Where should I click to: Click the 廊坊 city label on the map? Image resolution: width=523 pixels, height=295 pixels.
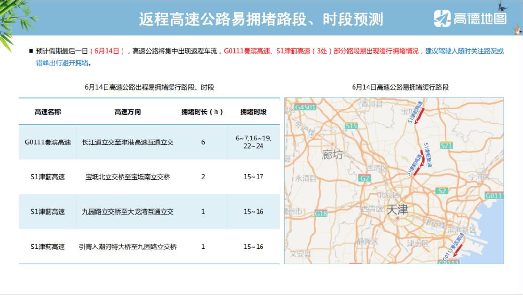[x=332, y=155]
